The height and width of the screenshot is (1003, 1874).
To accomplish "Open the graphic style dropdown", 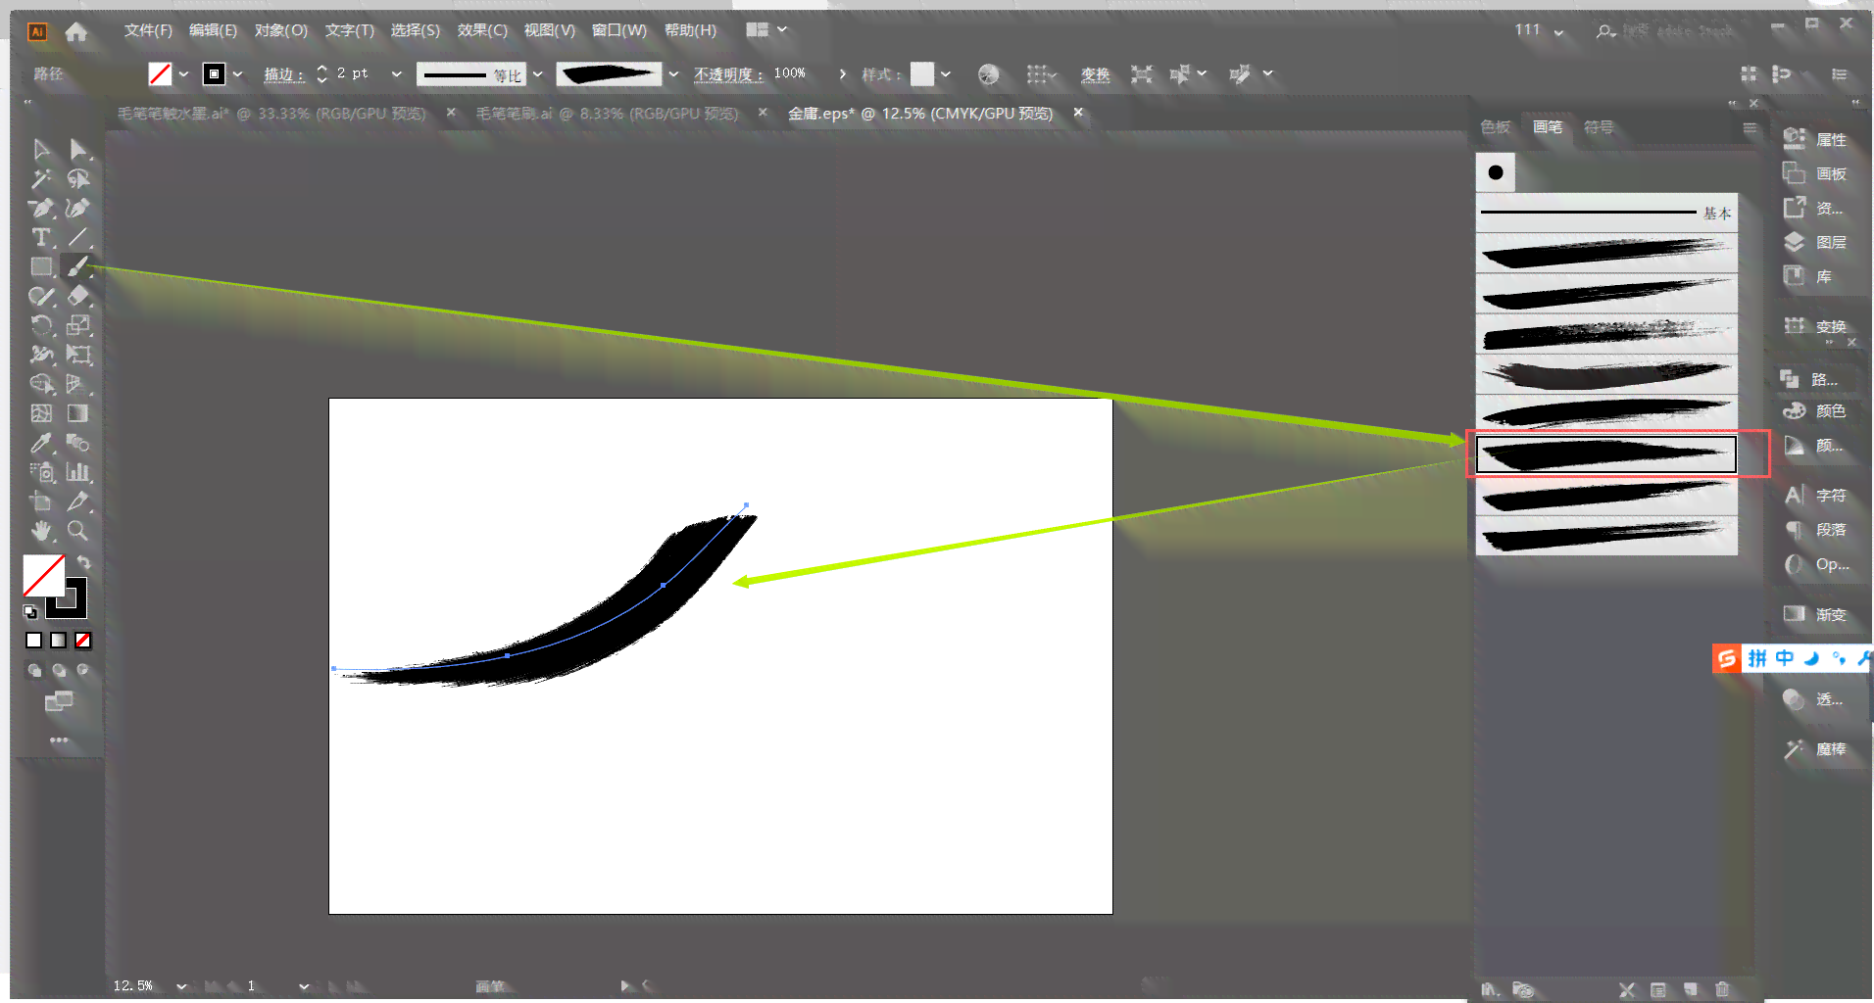I will point(946,74).
